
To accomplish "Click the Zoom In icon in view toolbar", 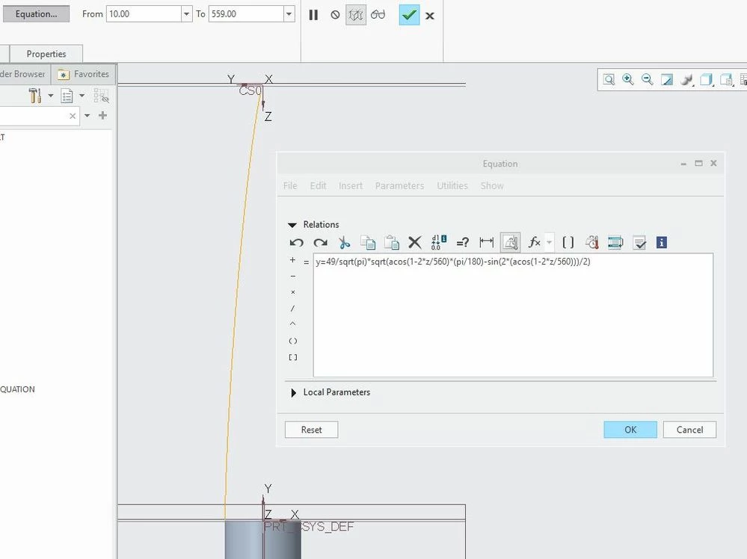I will tap(628, 79).
